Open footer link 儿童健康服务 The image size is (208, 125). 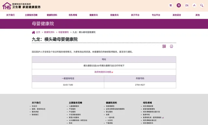coord(74,106)
